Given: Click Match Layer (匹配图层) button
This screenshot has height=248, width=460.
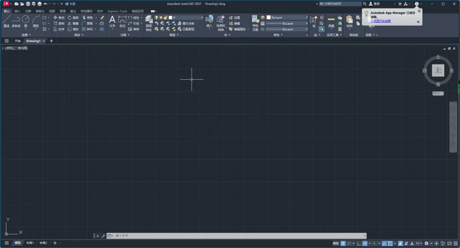Looking at the screenshot, I should 186,29.
